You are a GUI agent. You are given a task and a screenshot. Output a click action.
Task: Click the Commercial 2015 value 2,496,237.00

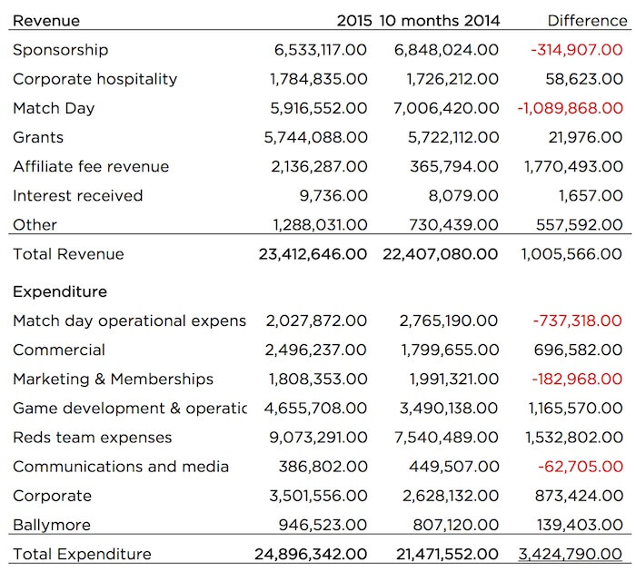pyautogui.click(x=316, y=350)
